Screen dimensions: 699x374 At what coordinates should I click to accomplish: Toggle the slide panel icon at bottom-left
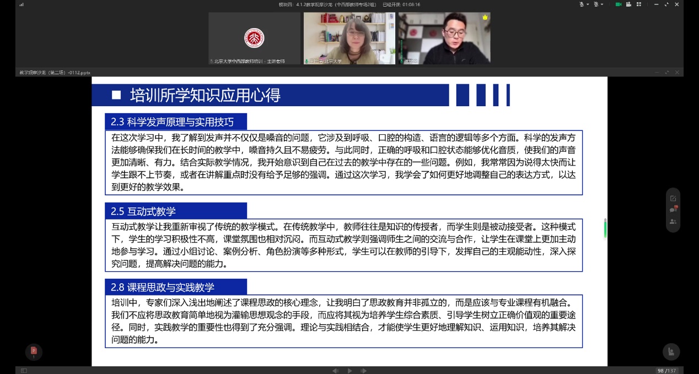pyautogui.click(x=24, y=371)
